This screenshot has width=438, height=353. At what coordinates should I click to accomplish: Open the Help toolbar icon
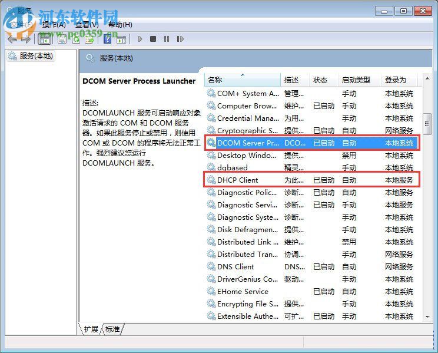click(x=107, y=39)
